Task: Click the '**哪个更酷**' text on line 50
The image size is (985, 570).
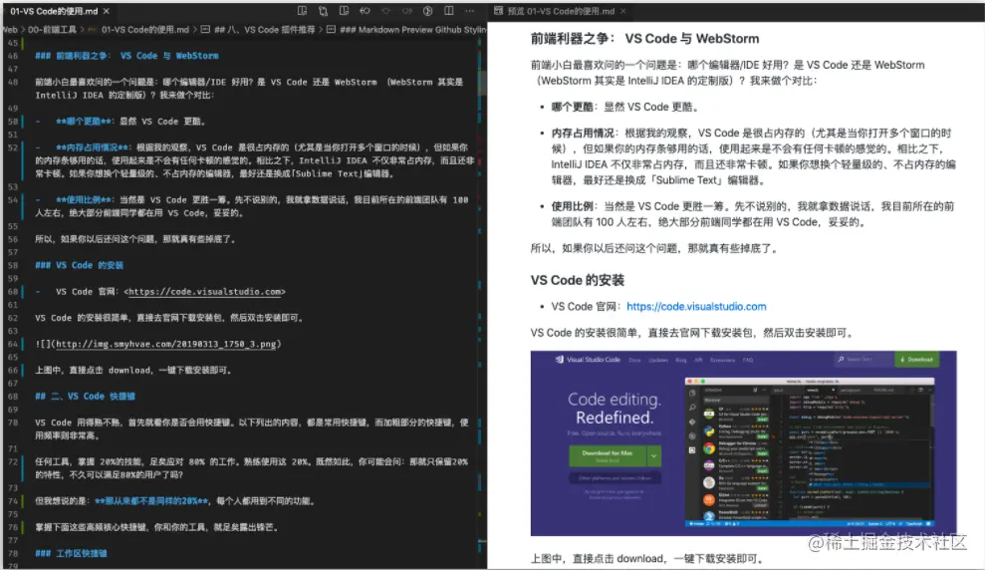Action: click(x=85, y=122)
